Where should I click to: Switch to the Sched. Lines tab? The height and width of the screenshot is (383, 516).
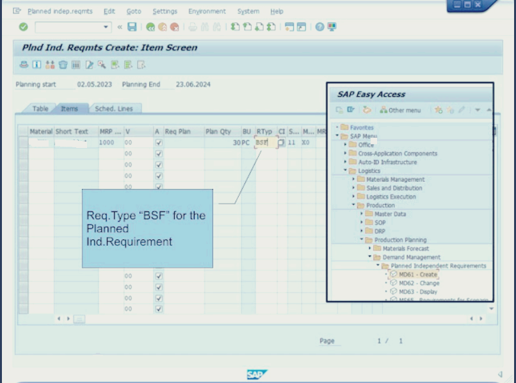click(x=114, y=109)
